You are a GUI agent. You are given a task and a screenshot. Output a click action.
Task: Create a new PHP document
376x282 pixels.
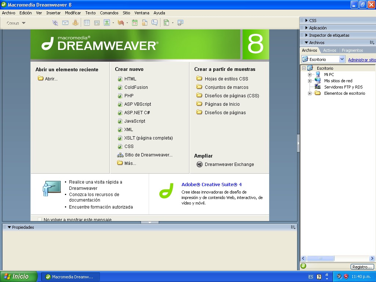(x=126, y=96)
